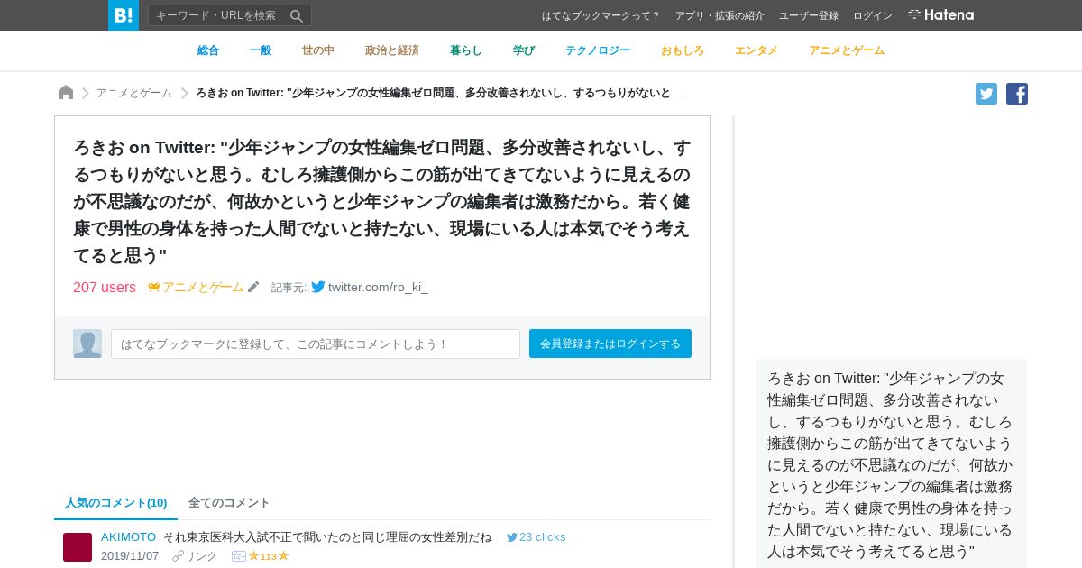Open はてなブックマークって？ link
Screen dimensions: 1082x568
pyautogui.click(x=601, y=15)
